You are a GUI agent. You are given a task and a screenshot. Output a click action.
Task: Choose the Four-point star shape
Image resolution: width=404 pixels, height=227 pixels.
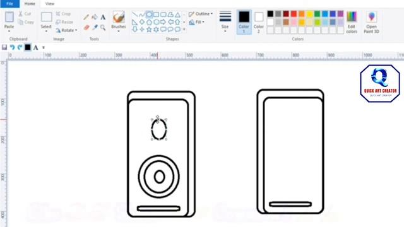tap(141, 30)
